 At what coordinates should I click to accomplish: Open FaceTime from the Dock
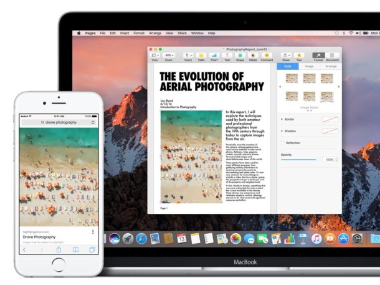tap(262, 239)
